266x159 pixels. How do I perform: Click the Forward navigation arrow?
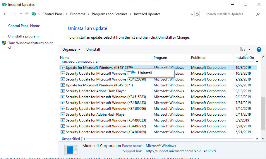[x=14, y=14]
